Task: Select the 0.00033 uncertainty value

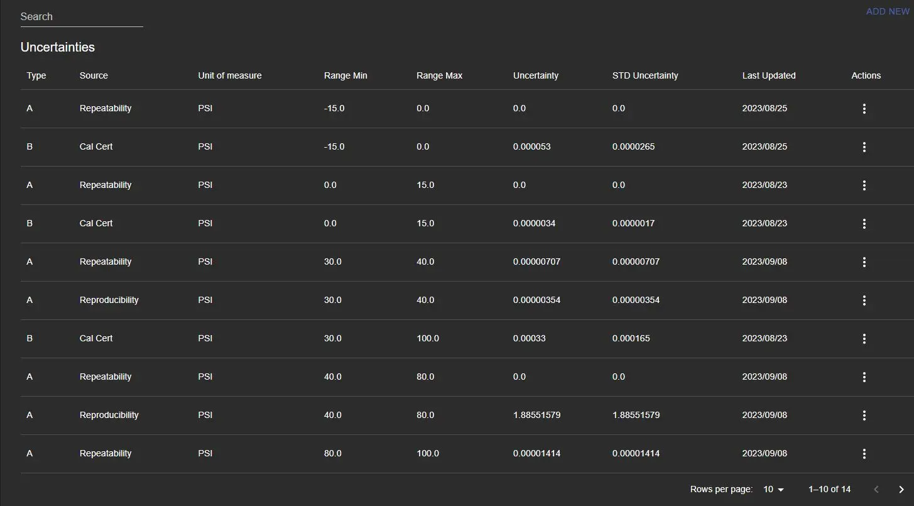Action: 530,338
